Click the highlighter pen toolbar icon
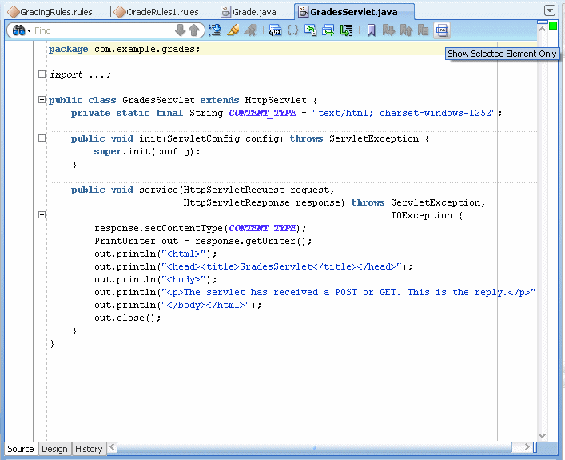565x460 pixels. pyautogui.click(x=233, y=30)
